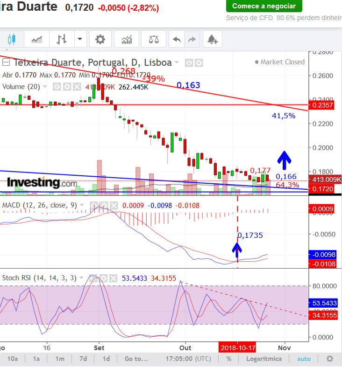Open bottom bar chart settings gear
Image resolution: width=342 pixels, height=367 pixels.
pyautogui.click(x=330, y=359)
